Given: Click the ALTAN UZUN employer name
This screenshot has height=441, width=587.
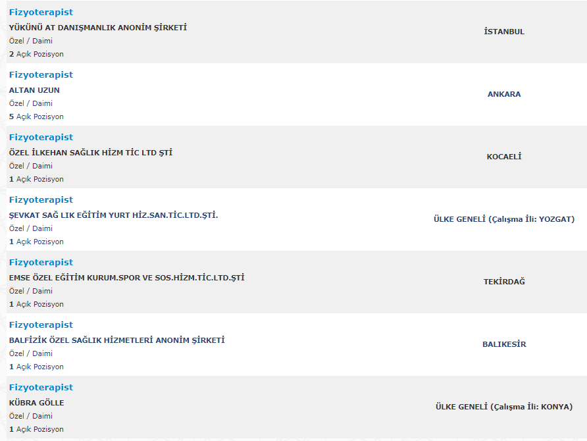Looking at the screenshot, I should point(34,90).
